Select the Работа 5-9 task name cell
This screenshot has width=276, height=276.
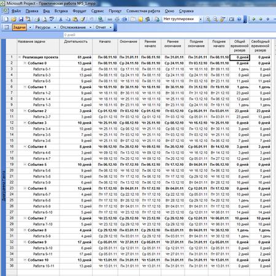coord(38,182)
